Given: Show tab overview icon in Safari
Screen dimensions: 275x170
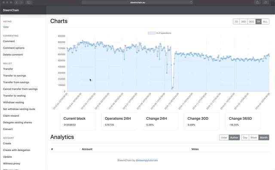Looking at the screenshot, I should click(x=266, y=3).
